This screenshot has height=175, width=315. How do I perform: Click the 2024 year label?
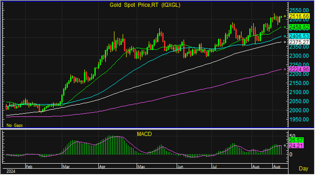click(11, 171)
